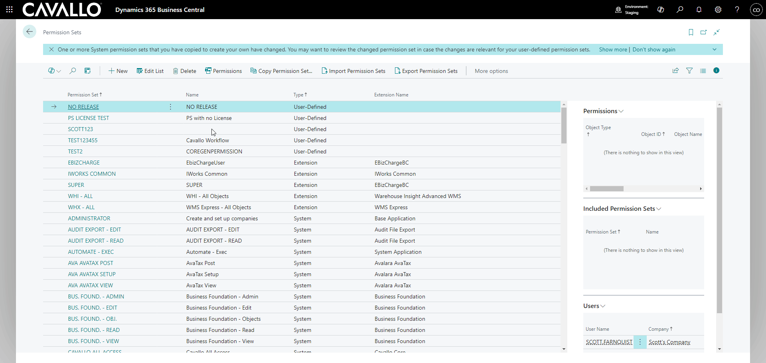Click Copy Permission Set action

point(281,71)
